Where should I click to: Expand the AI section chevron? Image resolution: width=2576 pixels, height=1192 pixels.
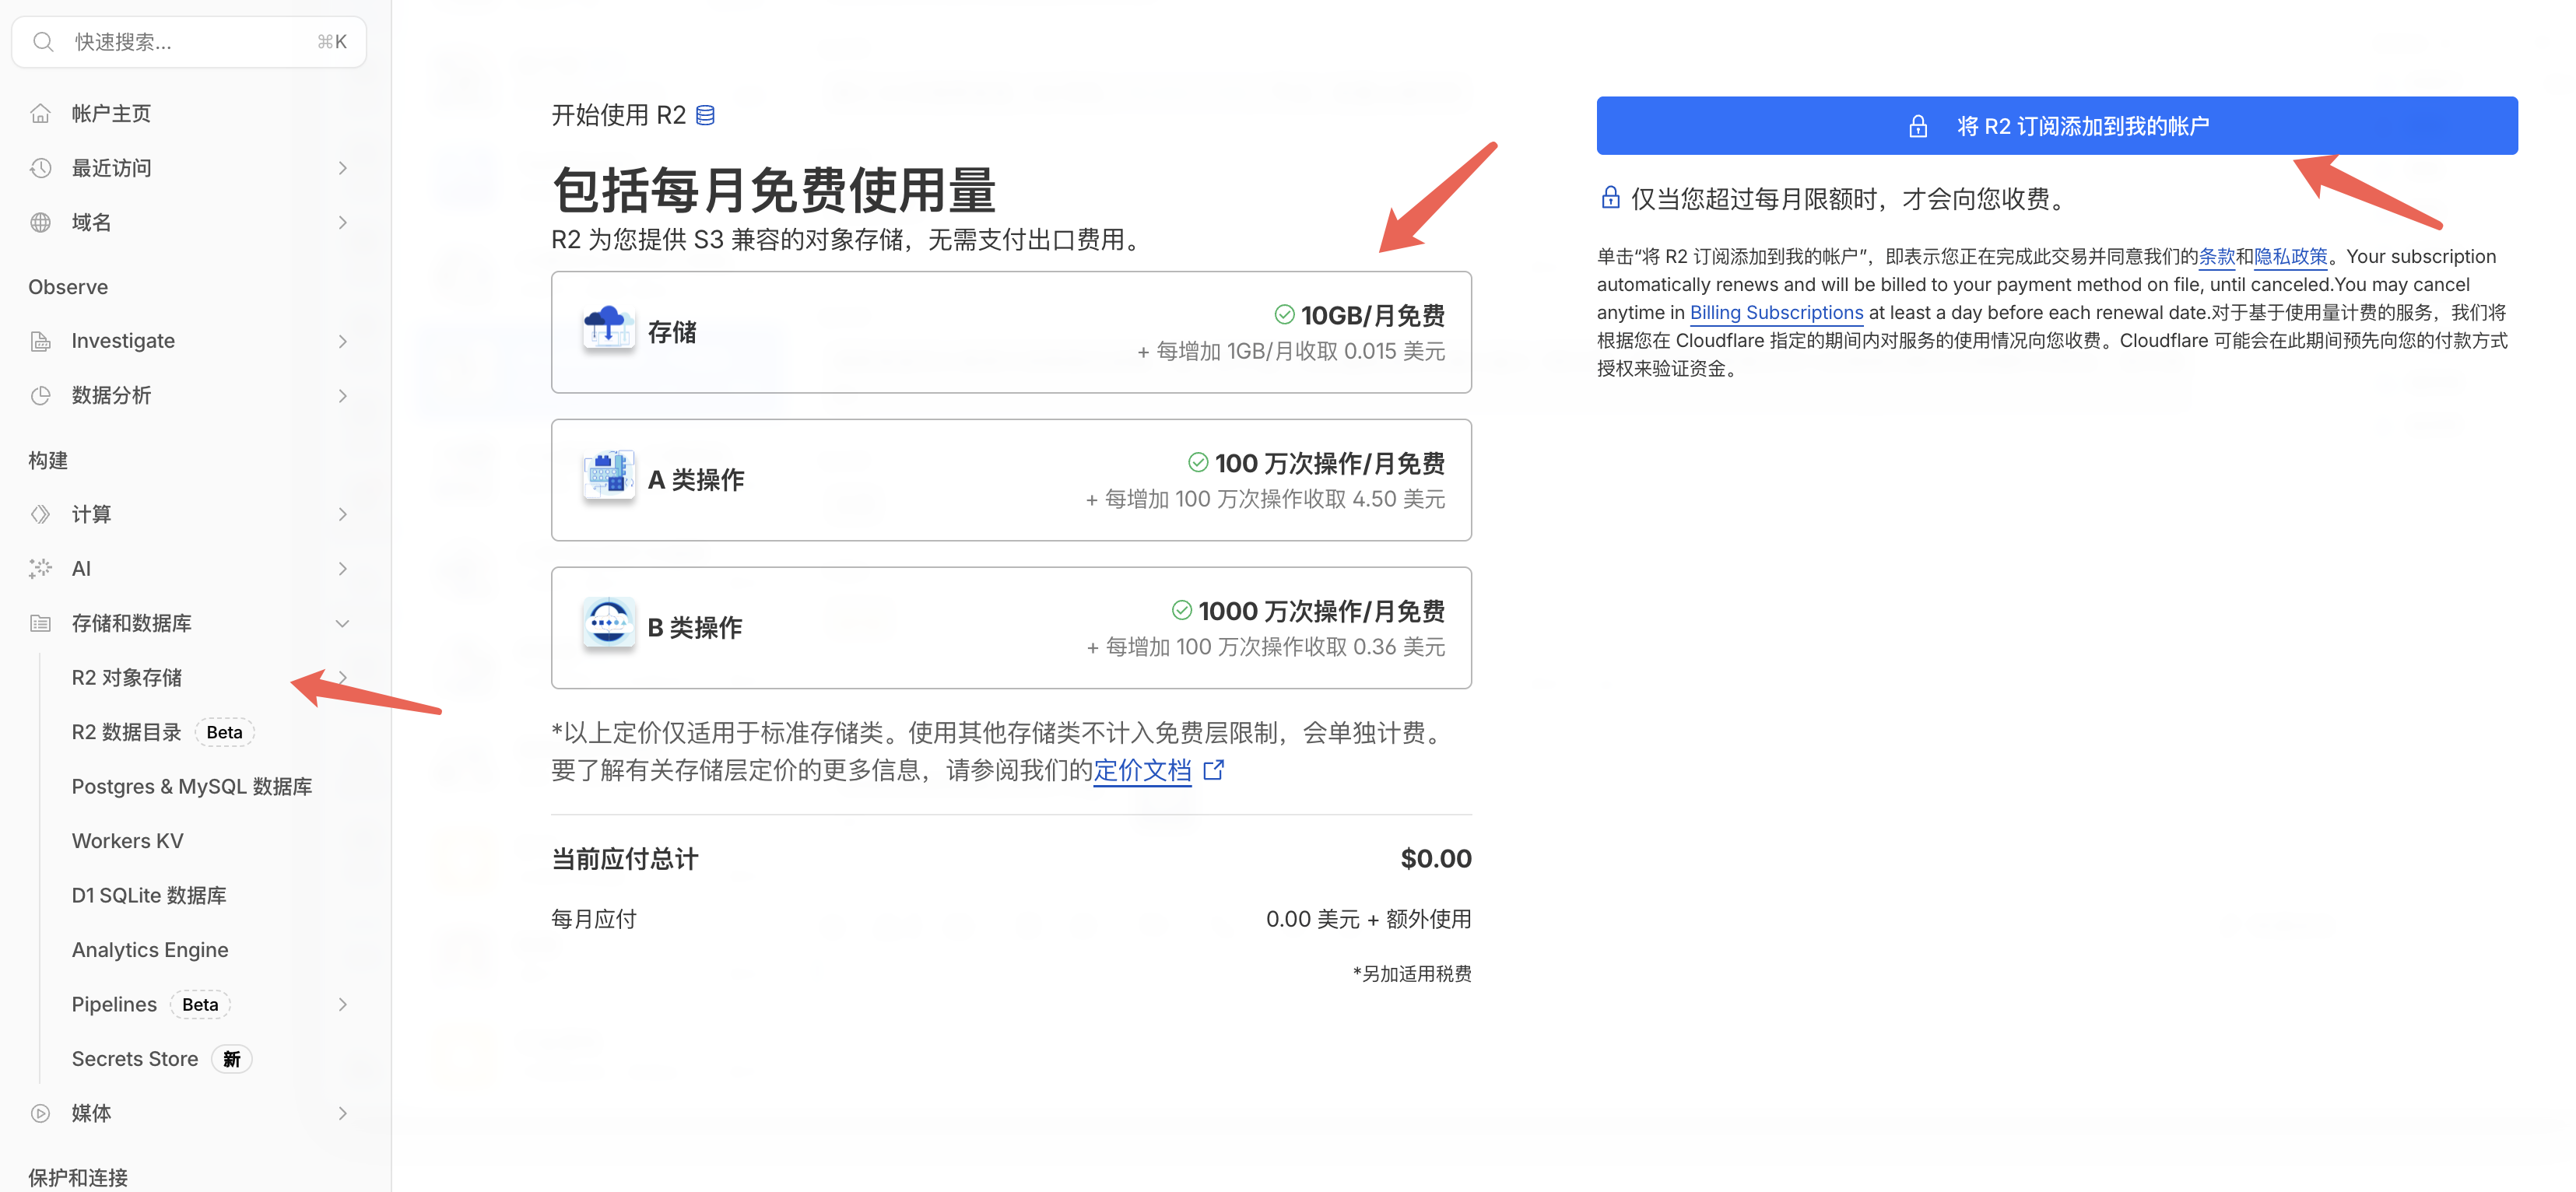[342, 568]
